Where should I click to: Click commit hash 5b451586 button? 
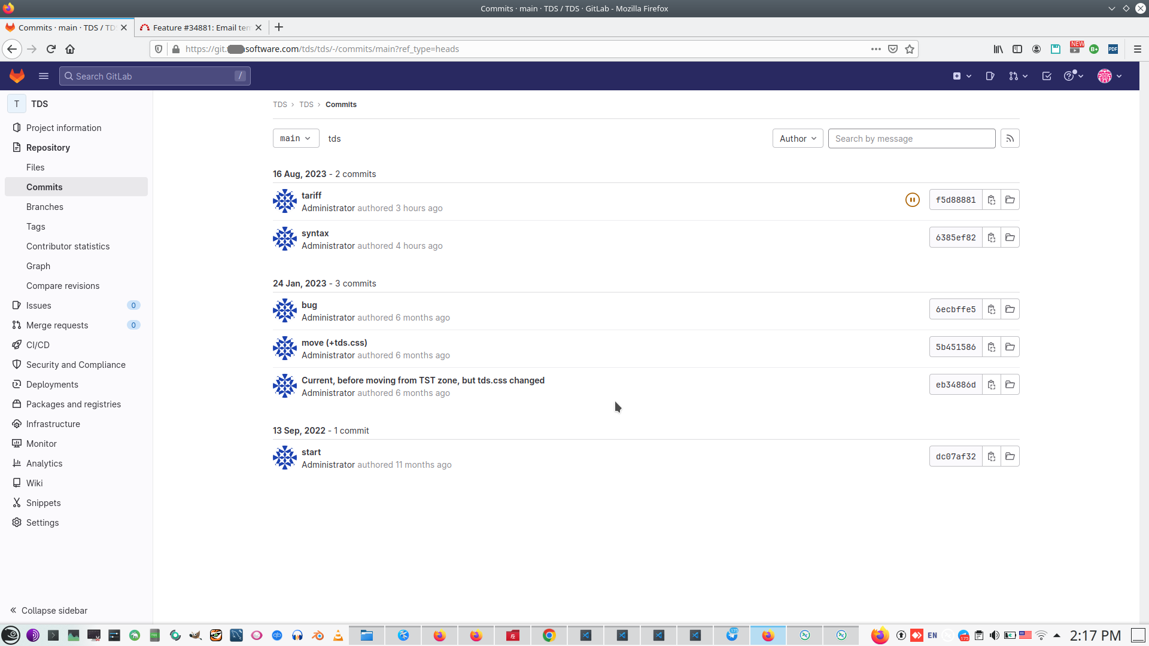956,347
